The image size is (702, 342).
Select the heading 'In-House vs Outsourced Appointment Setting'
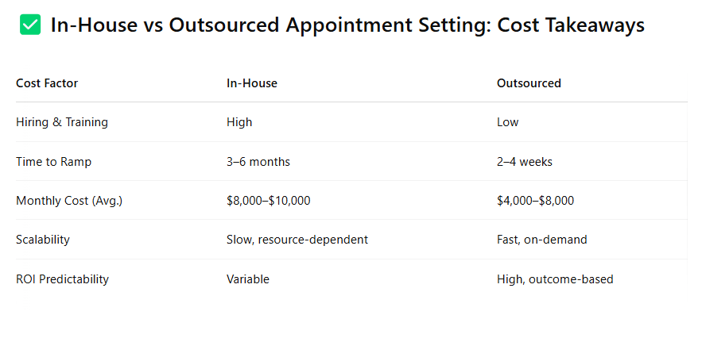click(x=271, y=25)
